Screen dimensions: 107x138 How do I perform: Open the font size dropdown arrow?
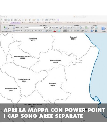tap(50, 27)
